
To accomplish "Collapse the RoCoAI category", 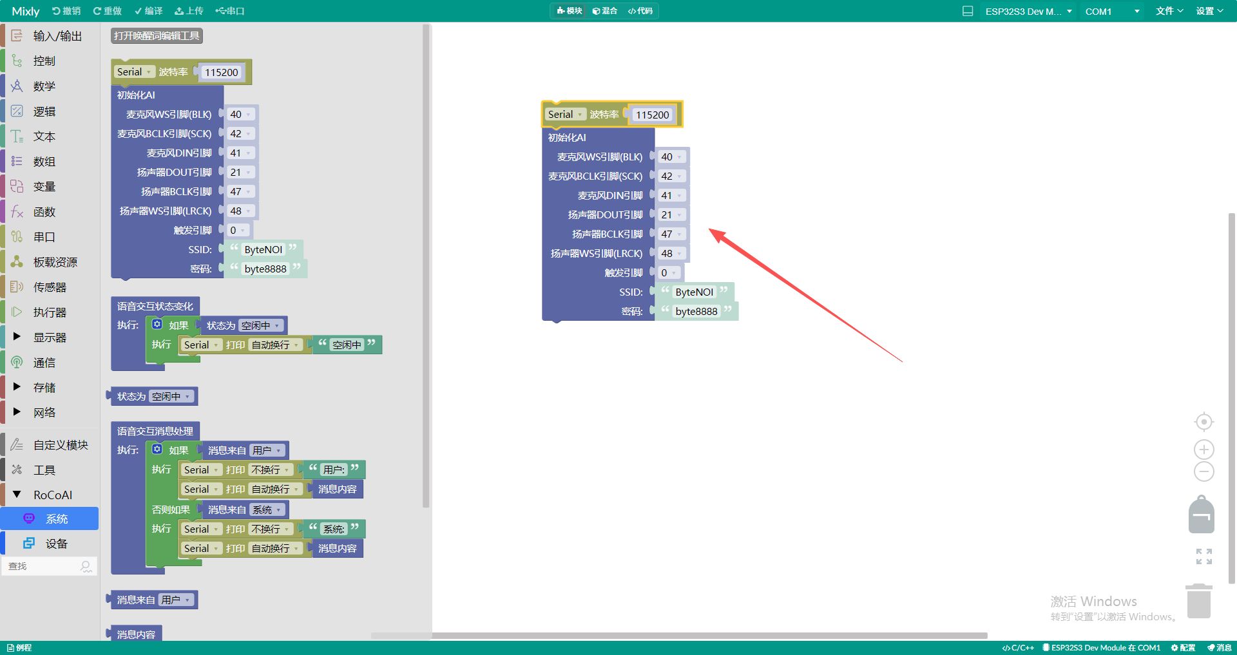I will click(x=17, y=495).
